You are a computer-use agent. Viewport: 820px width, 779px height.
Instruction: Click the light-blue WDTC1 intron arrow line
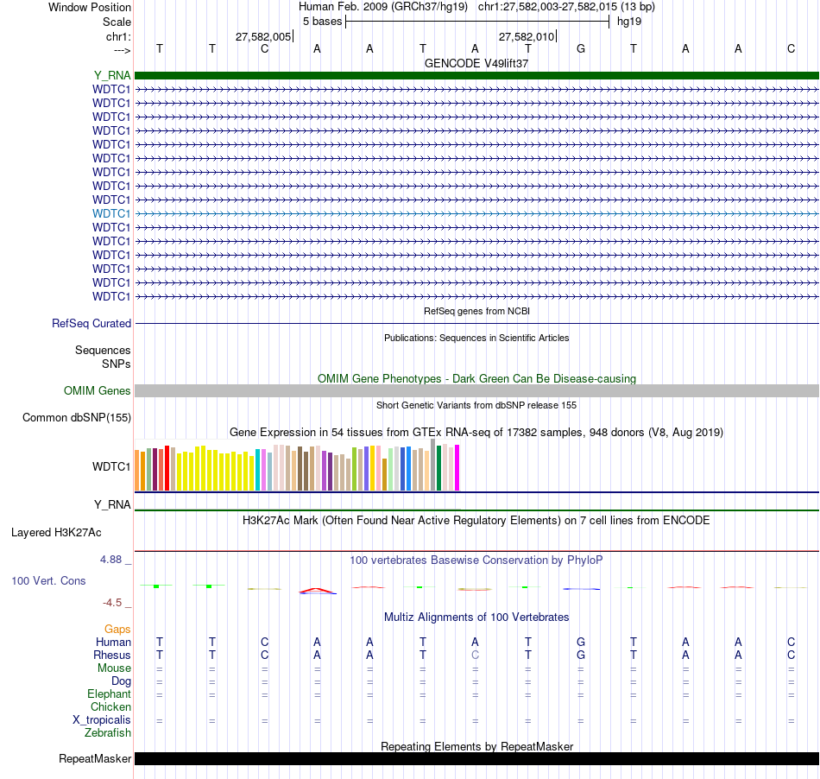[476, 213]
